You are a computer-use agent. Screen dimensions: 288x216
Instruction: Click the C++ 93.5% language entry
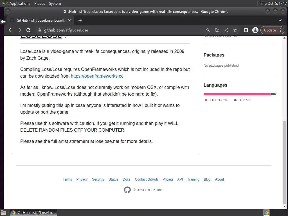216,100
